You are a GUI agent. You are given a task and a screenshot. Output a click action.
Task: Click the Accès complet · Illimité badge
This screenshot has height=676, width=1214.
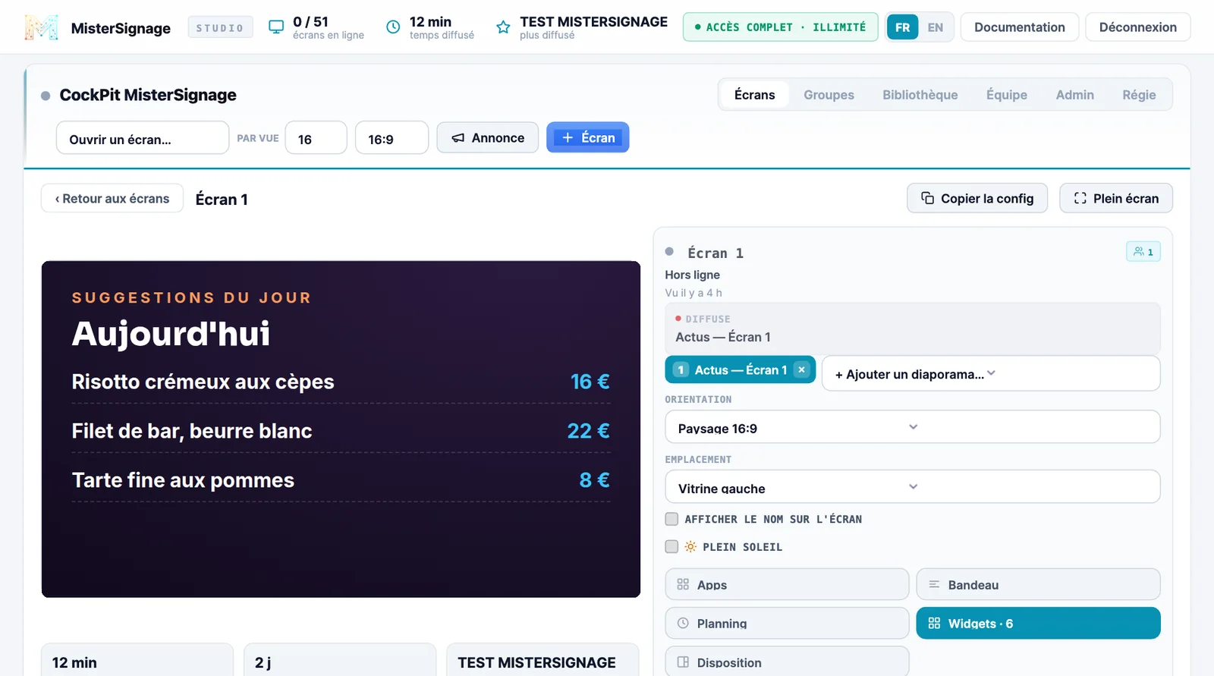coord(780,27)
